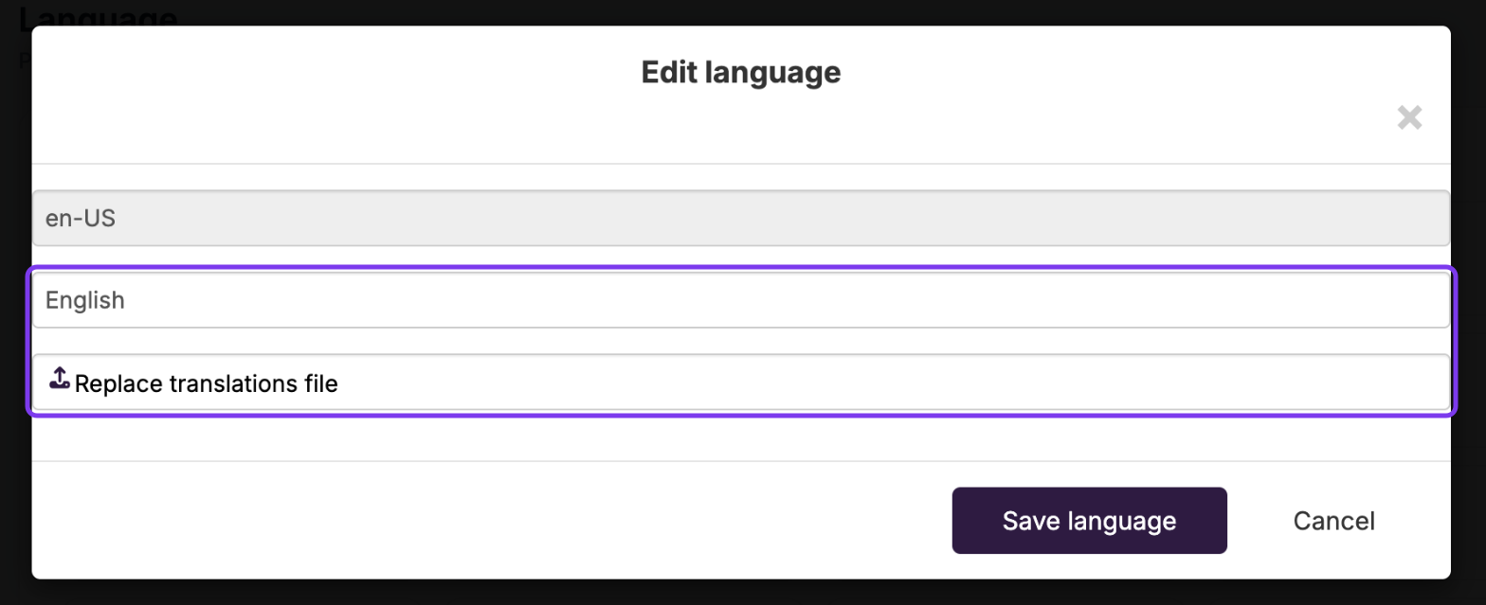Edit the English language name field
This screenshot has width=1486, height=605.
741,301
